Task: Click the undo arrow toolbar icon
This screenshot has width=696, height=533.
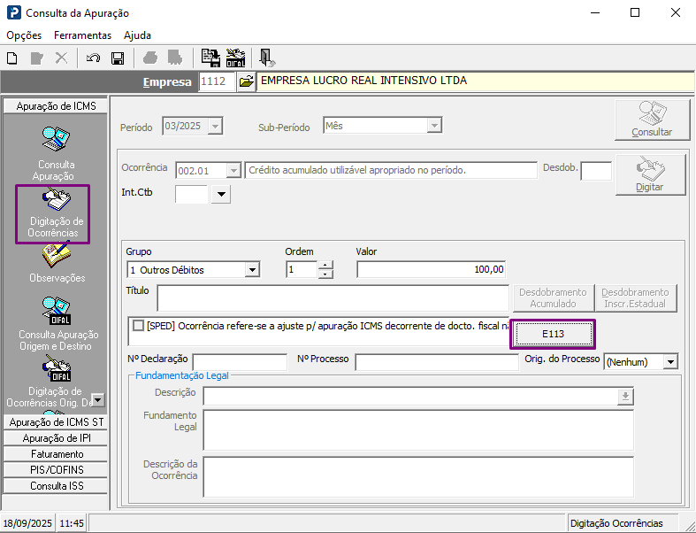Action: [93, 58]
